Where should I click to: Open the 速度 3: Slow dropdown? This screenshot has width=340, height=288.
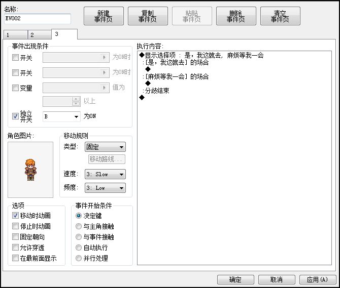click(x=105, y=174)
